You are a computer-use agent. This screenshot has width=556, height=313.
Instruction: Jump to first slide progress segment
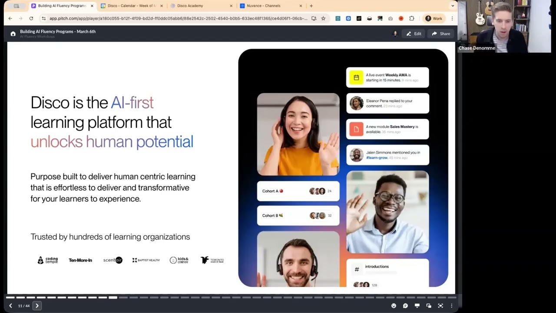[10, 297]
